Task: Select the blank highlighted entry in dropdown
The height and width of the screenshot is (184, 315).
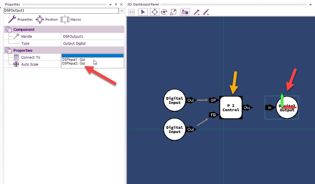Action: (x=92, y=56)
